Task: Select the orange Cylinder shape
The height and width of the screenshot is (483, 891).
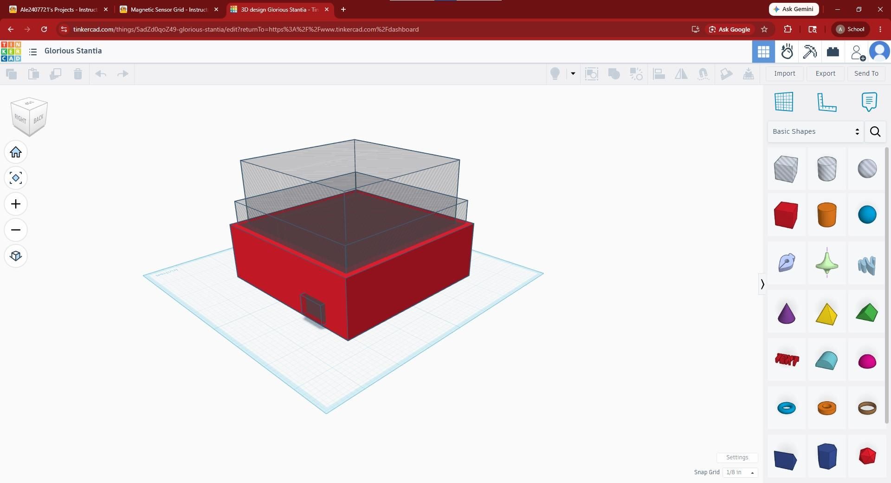Action: pos(826,215)
